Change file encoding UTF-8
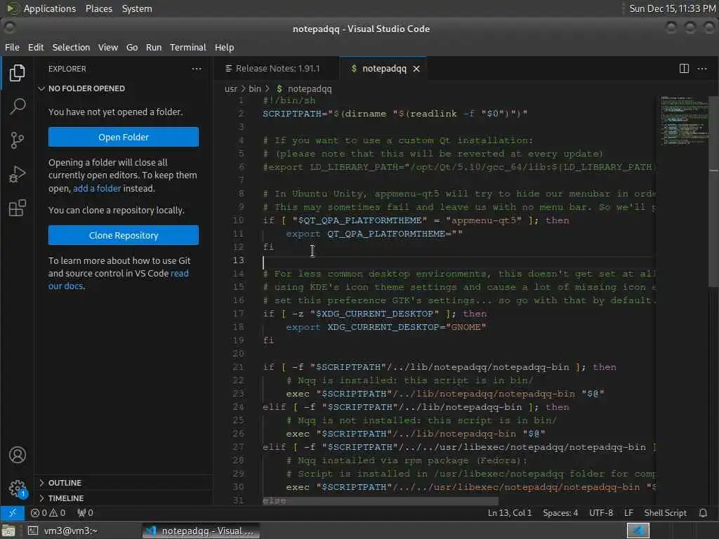Screen dimensions: 719x539 pyautogui.click(x=601, y=513)
